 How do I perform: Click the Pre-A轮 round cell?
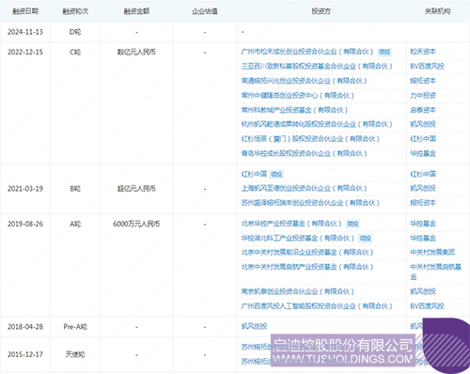pos(75,327)
